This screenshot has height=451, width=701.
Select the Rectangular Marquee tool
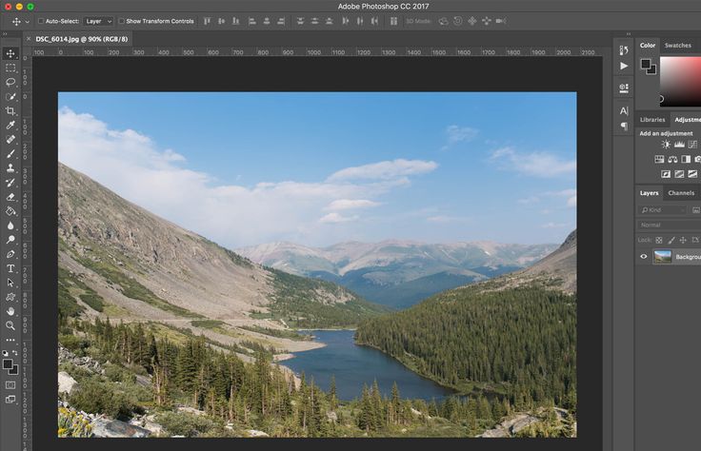click(x=10, y=68)
